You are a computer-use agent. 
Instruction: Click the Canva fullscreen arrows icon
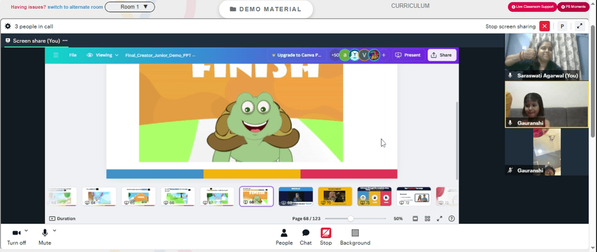click(439, 219)
